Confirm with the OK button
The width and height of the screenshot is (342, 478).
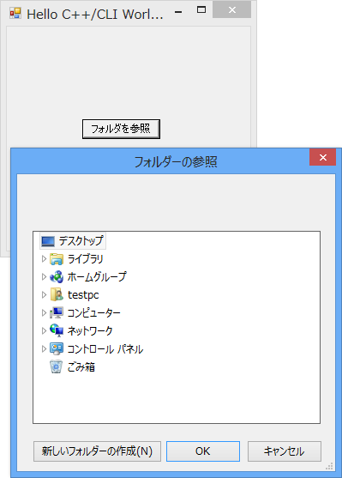[203, 451]
